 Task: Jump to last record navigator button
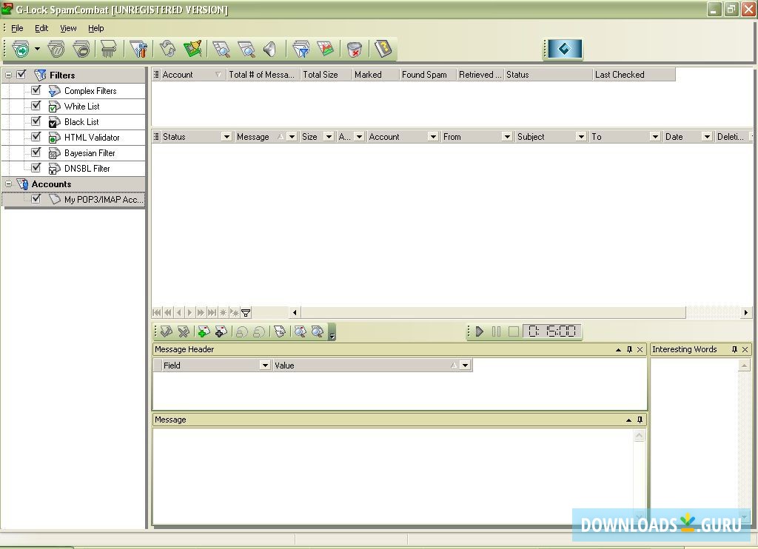tap(212, 313)
